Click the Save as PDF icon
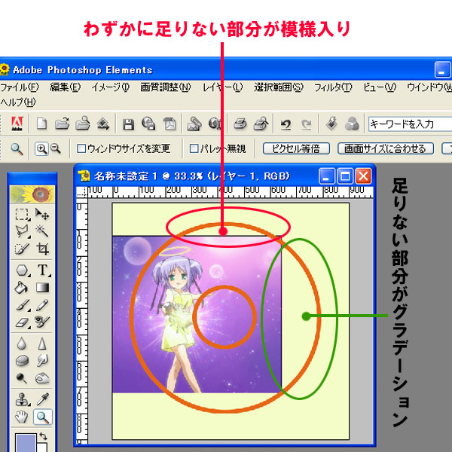Image resolution: width=452 pixels, height=452 pixels. coord(169,124)
